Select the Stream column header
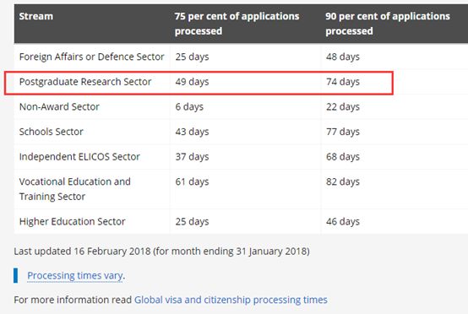Viewport: 468px width, 314px height. click(36, 16)
